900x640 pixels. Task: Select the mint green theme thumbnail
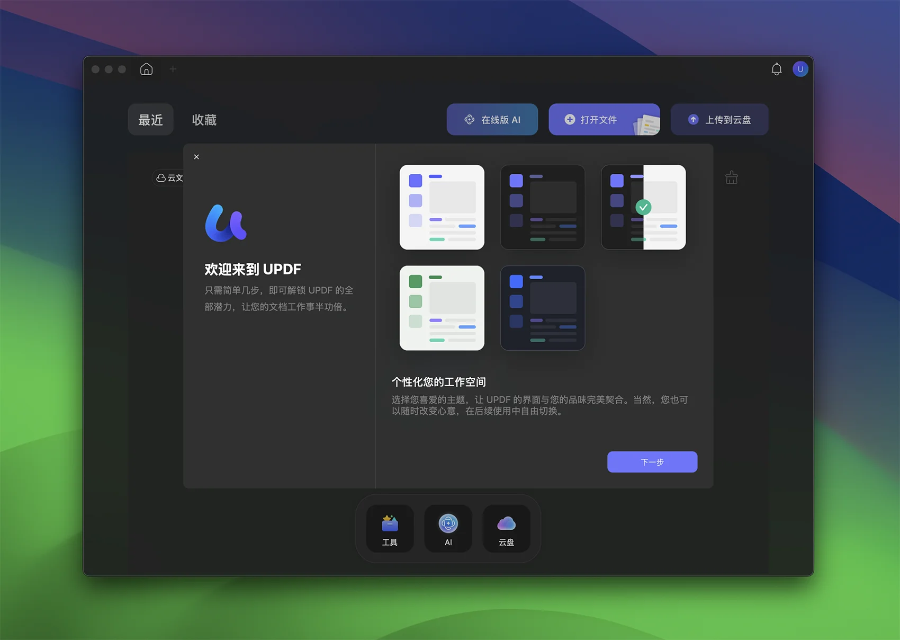pos(442,308)
